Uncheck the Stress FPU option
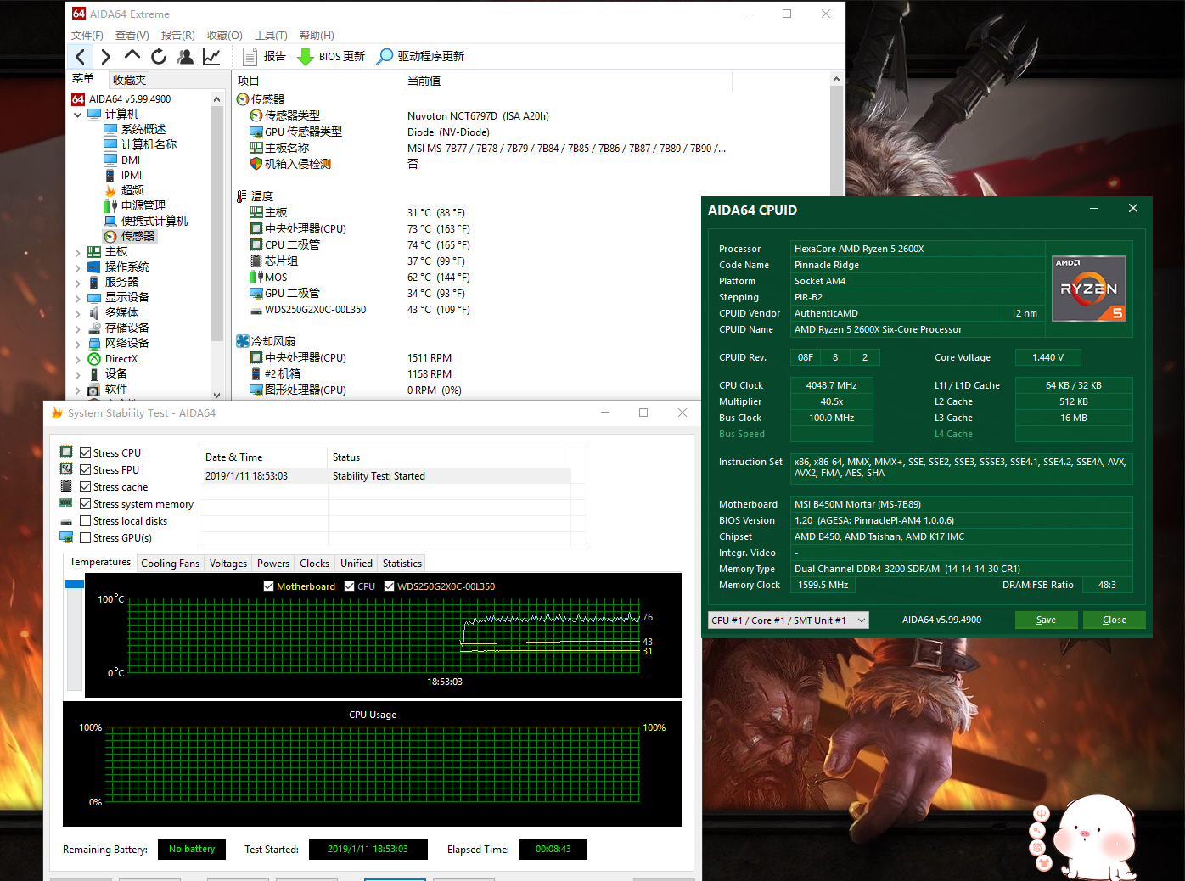Viewport: 1185px width, 881px height. pyautogui.click(x=86, y=470)
